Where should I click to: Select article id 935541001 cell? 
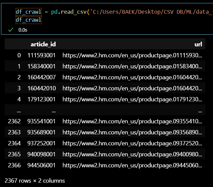pyautogui.click(x=41, y=121)
